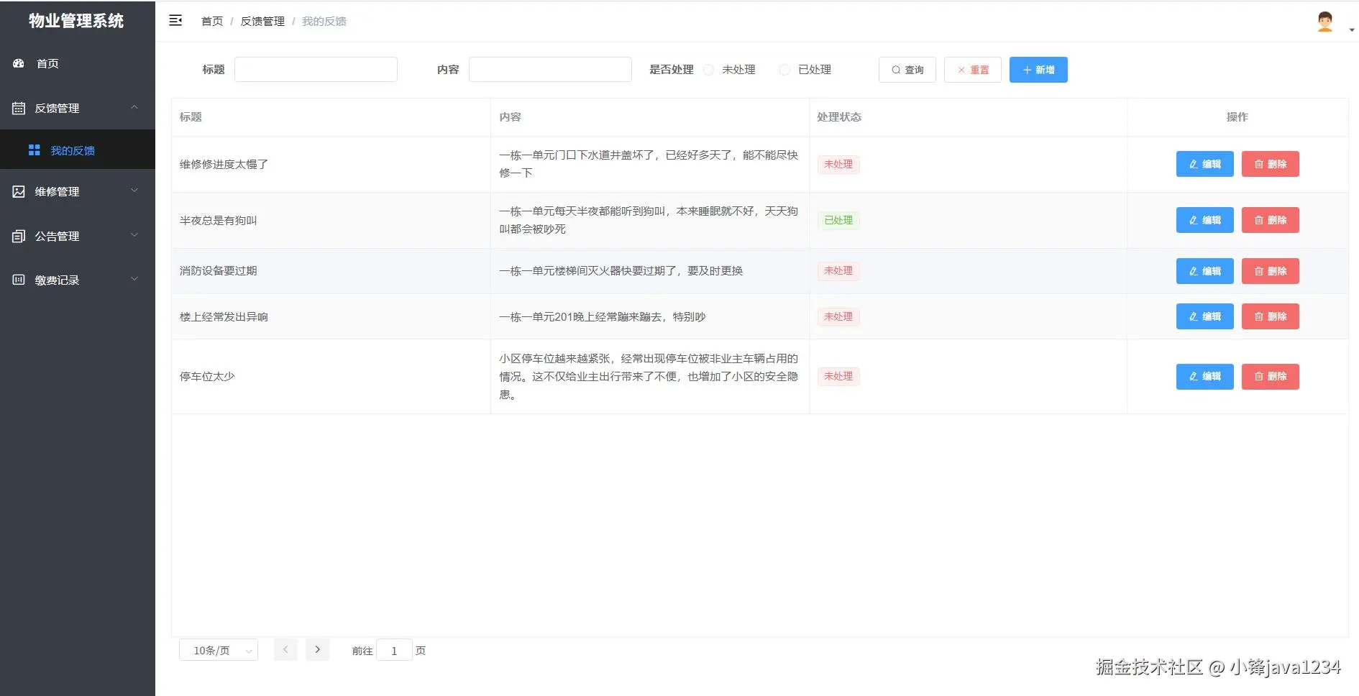Open the 维修管理 sidebar menu
This screenshot has width=1359, height=696.
[78, 191]
